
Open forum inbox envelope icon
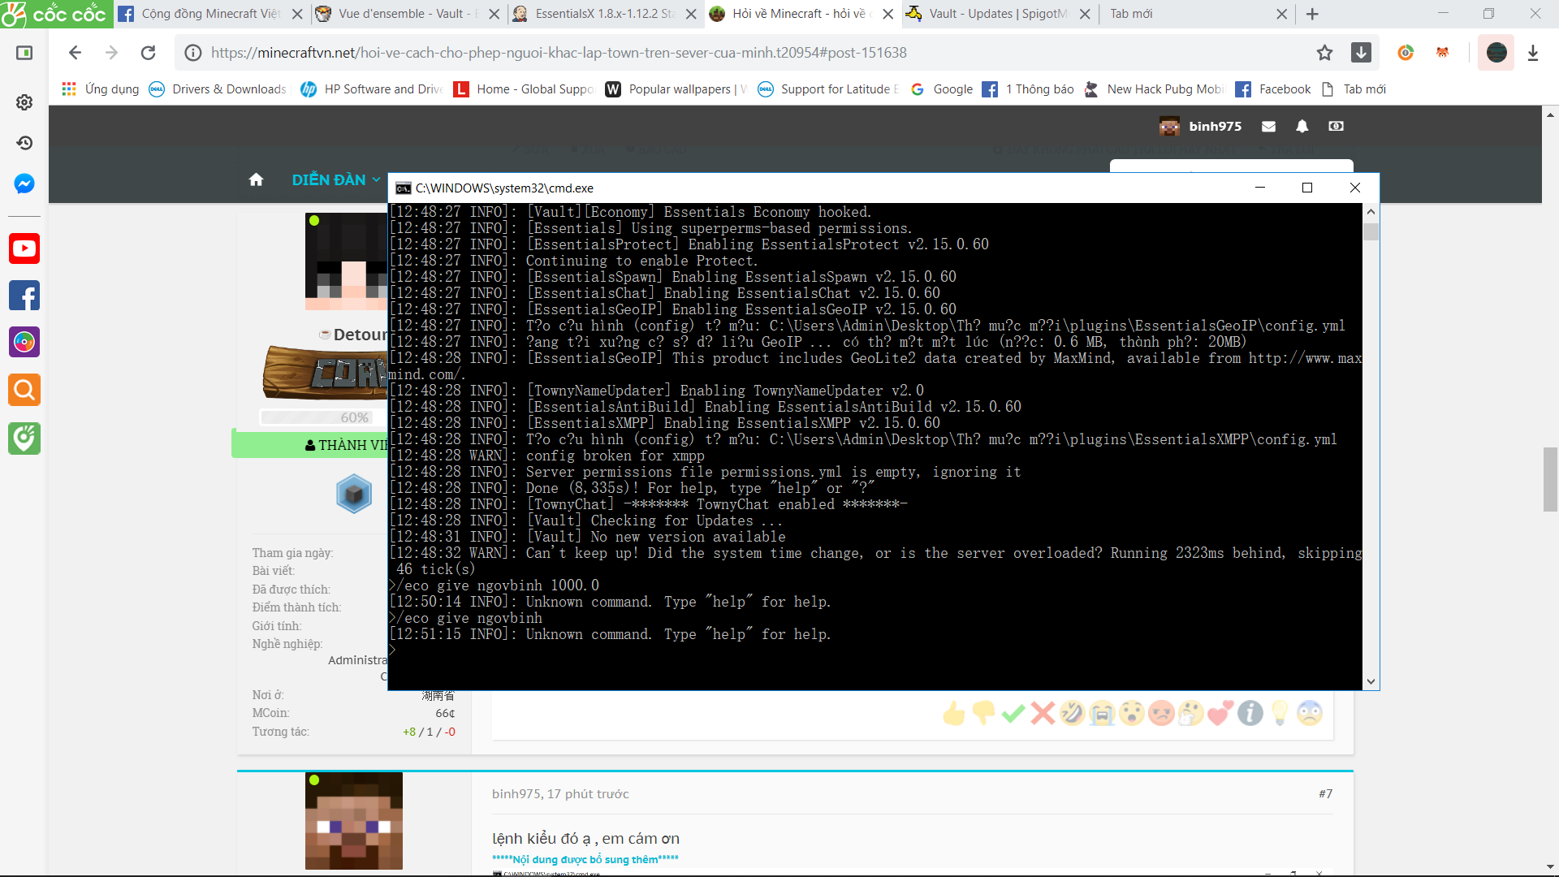point(1268,126)
